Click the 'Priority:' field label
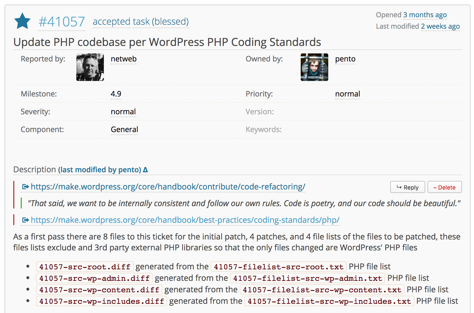The width and height of the screenshot is (474, 313). click(259, 94)
